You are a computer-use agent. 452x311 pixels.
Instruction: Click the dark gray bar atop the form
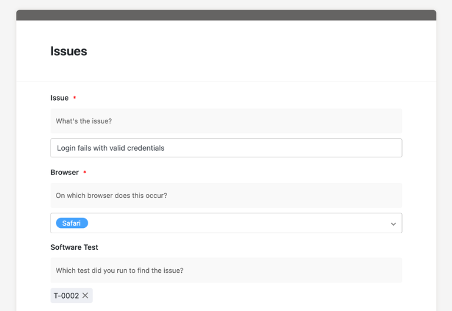coord(226,15)
